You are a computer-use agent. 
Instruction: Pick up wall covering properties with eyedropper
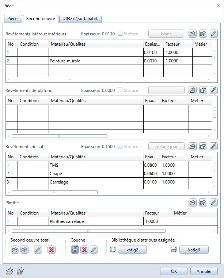tap(214, 34)
